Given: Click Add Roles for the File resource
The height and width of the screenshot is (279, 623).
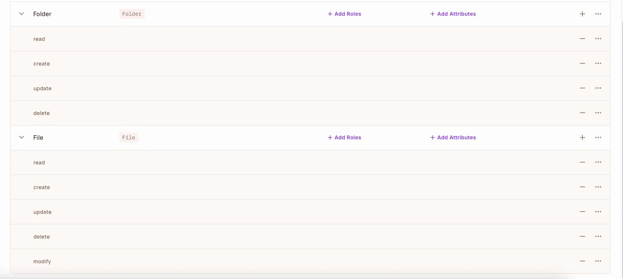Looking at the screenshot, I should click(x=344, y=137).
